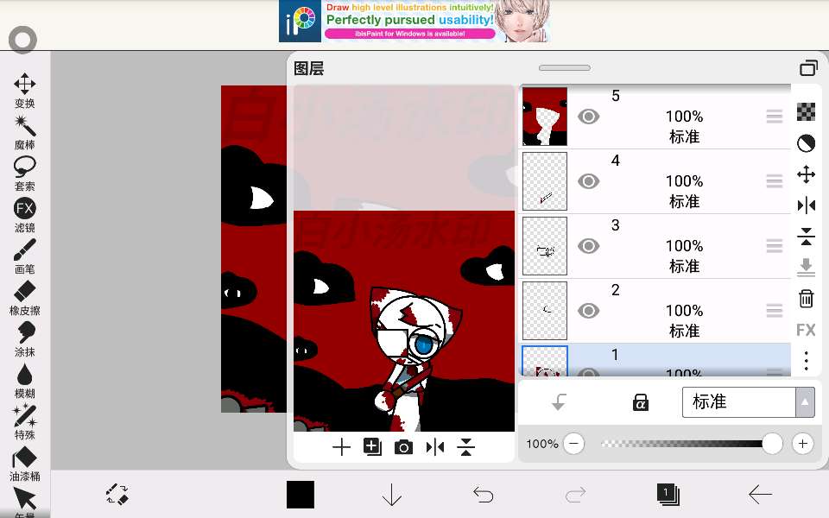829x518 pixels.
Task: Select the Lasso (套索) tool
Action: point(24,174)
